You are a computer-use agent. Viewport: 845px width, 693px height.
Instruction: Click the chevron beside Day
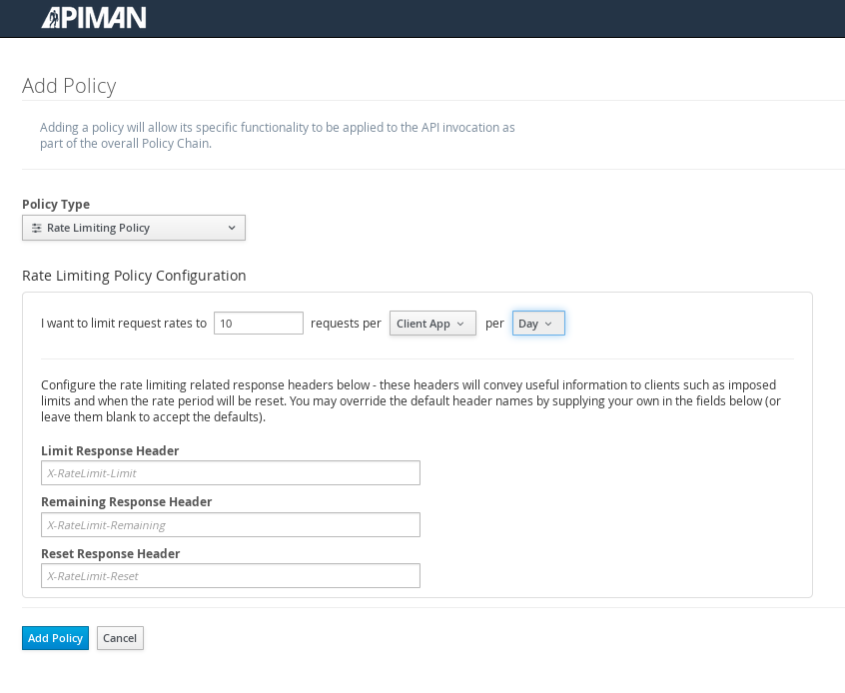[548, 324]
